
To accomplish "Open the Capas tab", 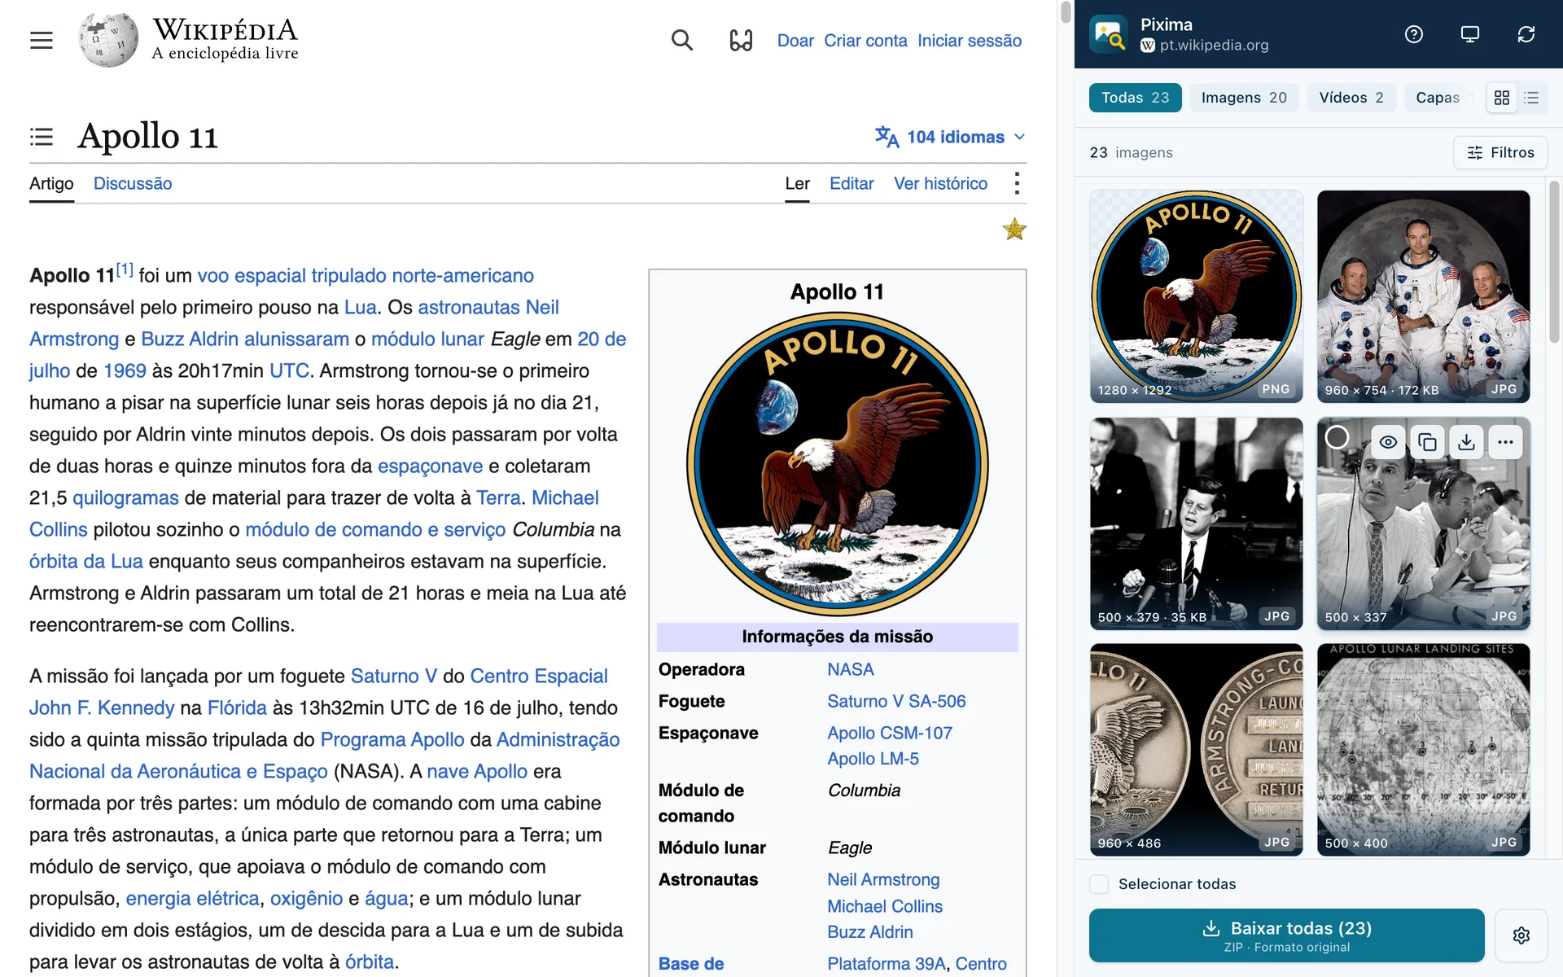I will tap(1439, 98).
